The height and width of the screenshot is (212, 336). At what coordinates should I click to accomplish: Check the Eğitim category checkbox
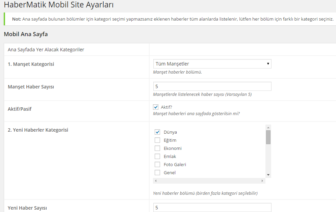(157, 140)
